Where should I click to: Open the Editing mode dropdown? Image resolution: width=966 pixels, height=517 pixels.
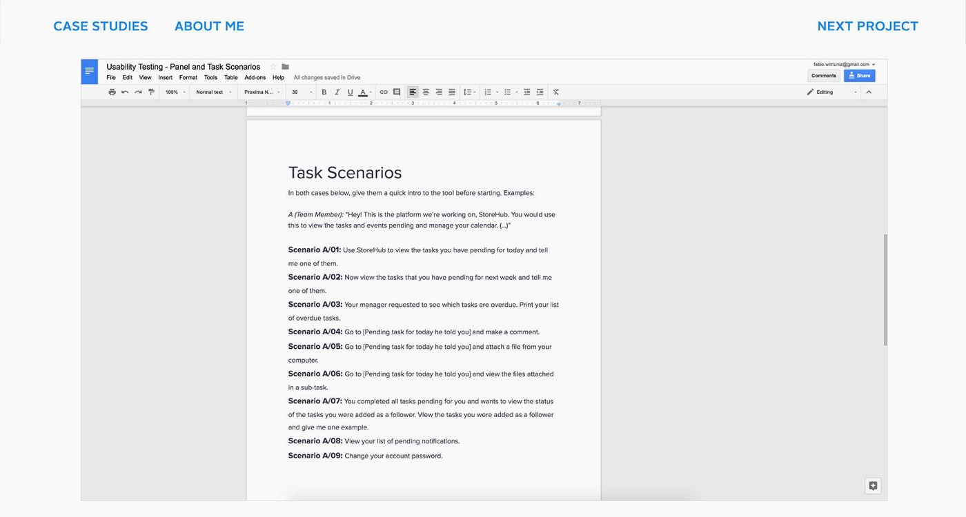coord(832,92)
